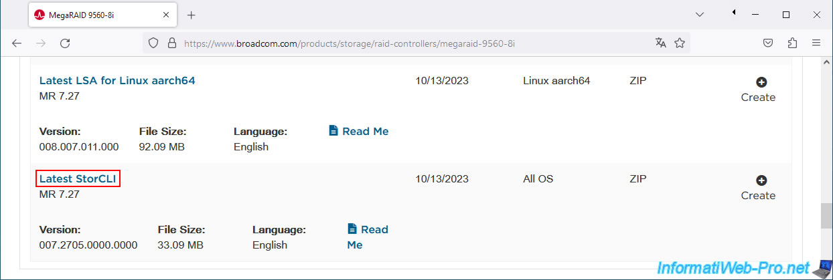Close the MegaRAID 9560-8i tab
Image resolution: width=833 pixels, height=280 pixels.
point(165,15)
